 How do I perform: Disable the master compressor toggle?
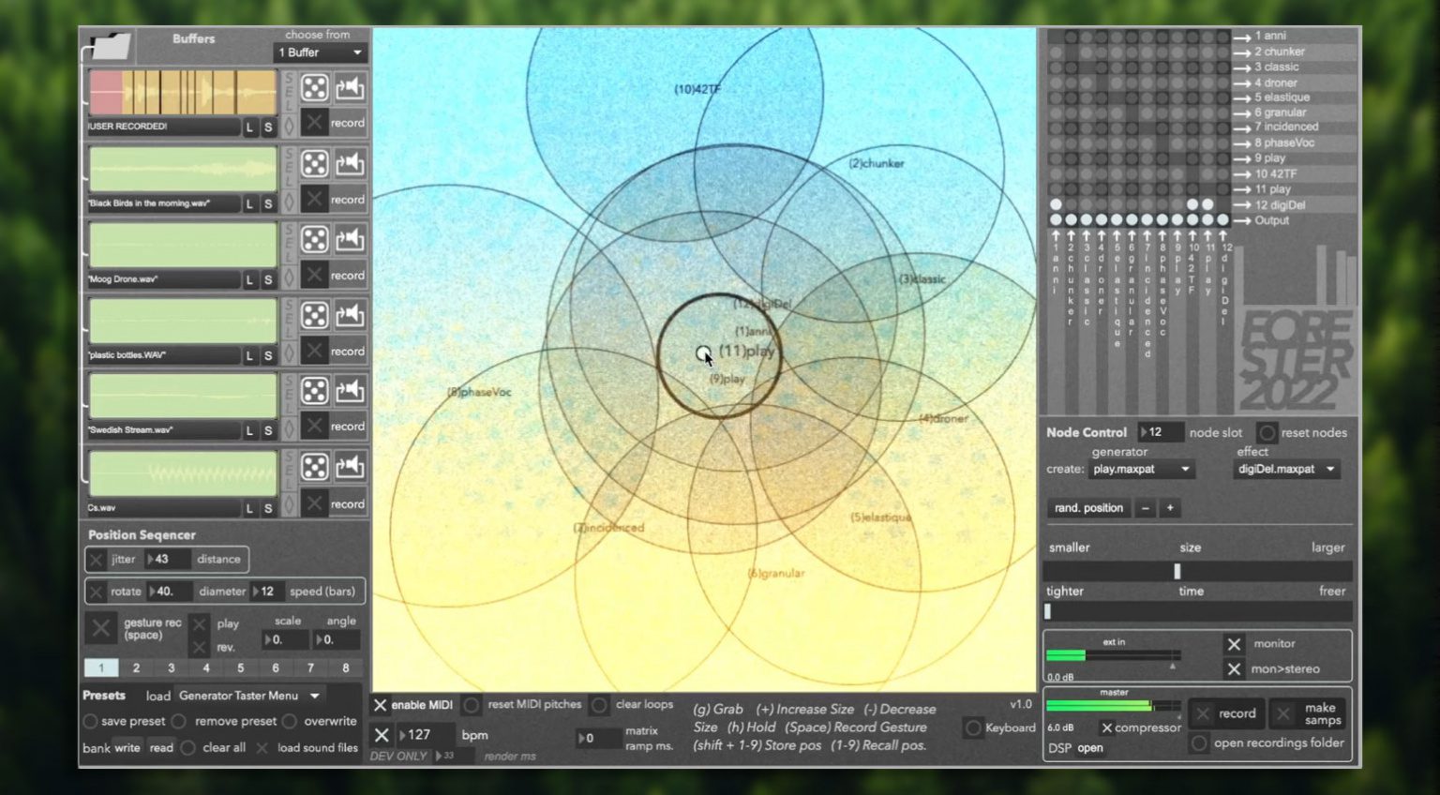[1107, 727]
